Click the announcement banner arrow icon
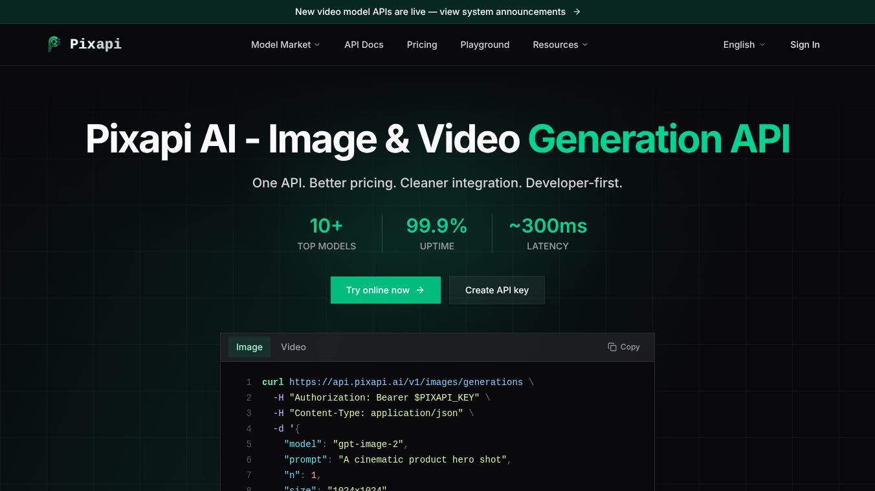The height and width of the screenshot is (491, 875). (x=577, y=12)
